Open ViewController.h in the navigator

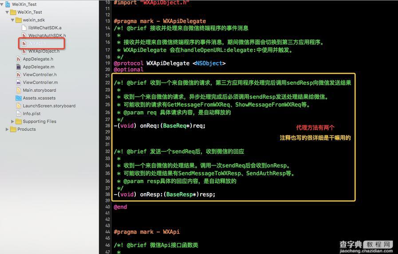tap(40, 75)
